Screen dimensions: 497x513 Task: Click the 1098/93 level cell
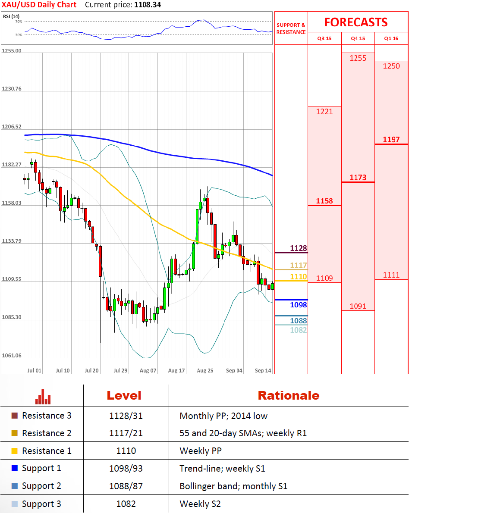click(x=126, y=469)
